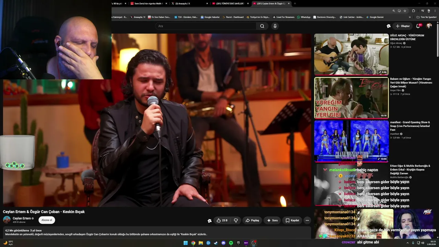Screen dimensions: 439x247
Task: Open the Livad For Streamers bookmark
Action: click(283, 17)
